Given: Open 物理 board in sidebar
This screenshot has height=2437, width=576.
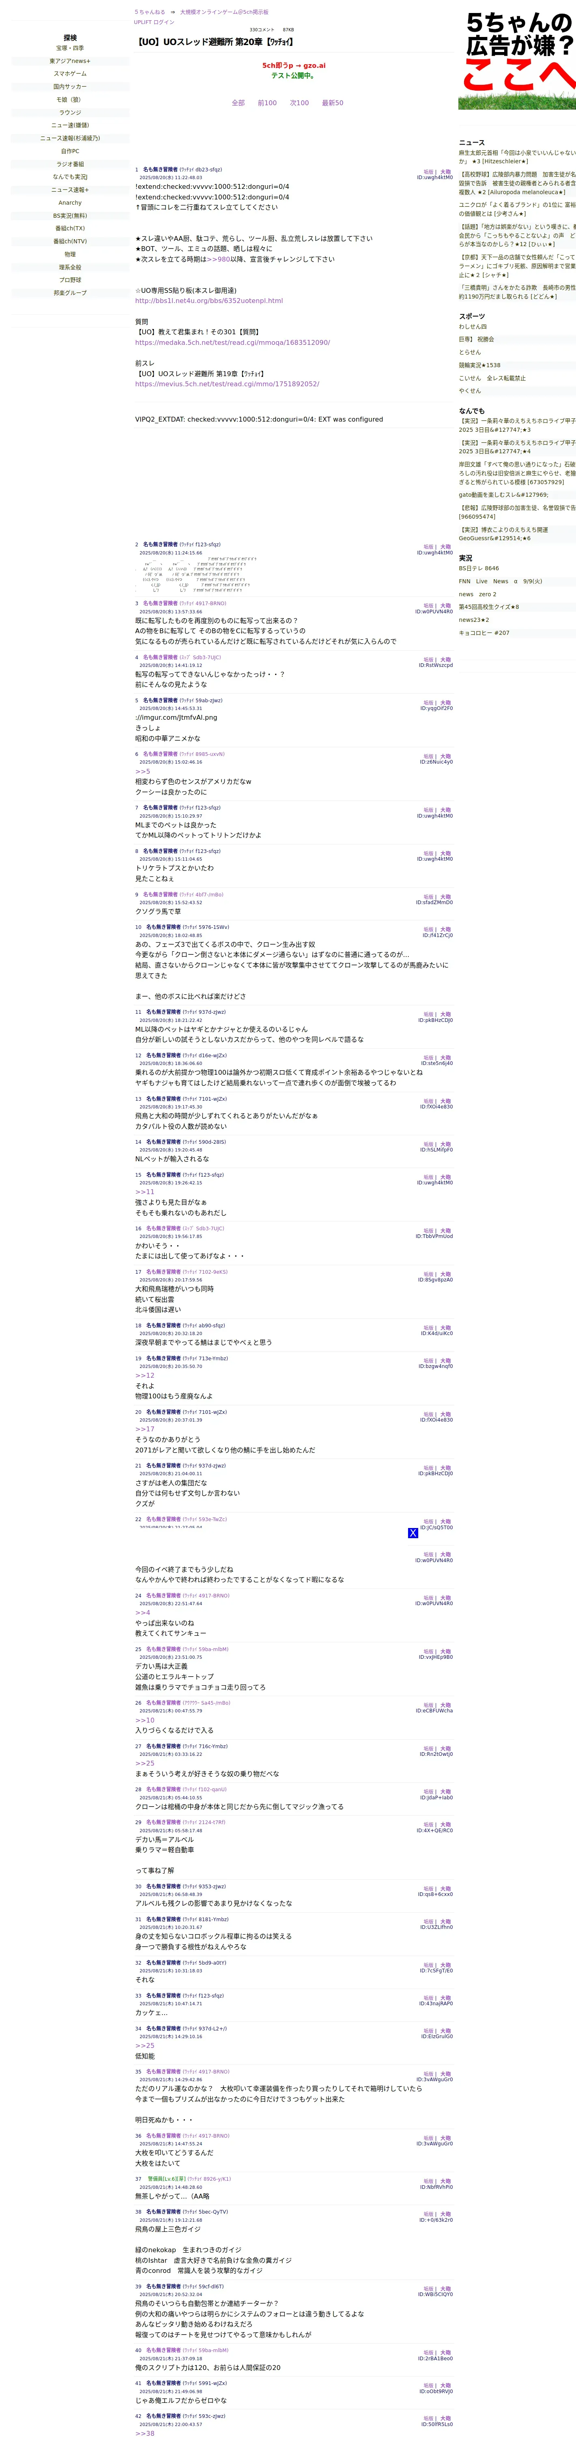Looking at the screenshot, I should pyautogui.click(x=70, y=255).
